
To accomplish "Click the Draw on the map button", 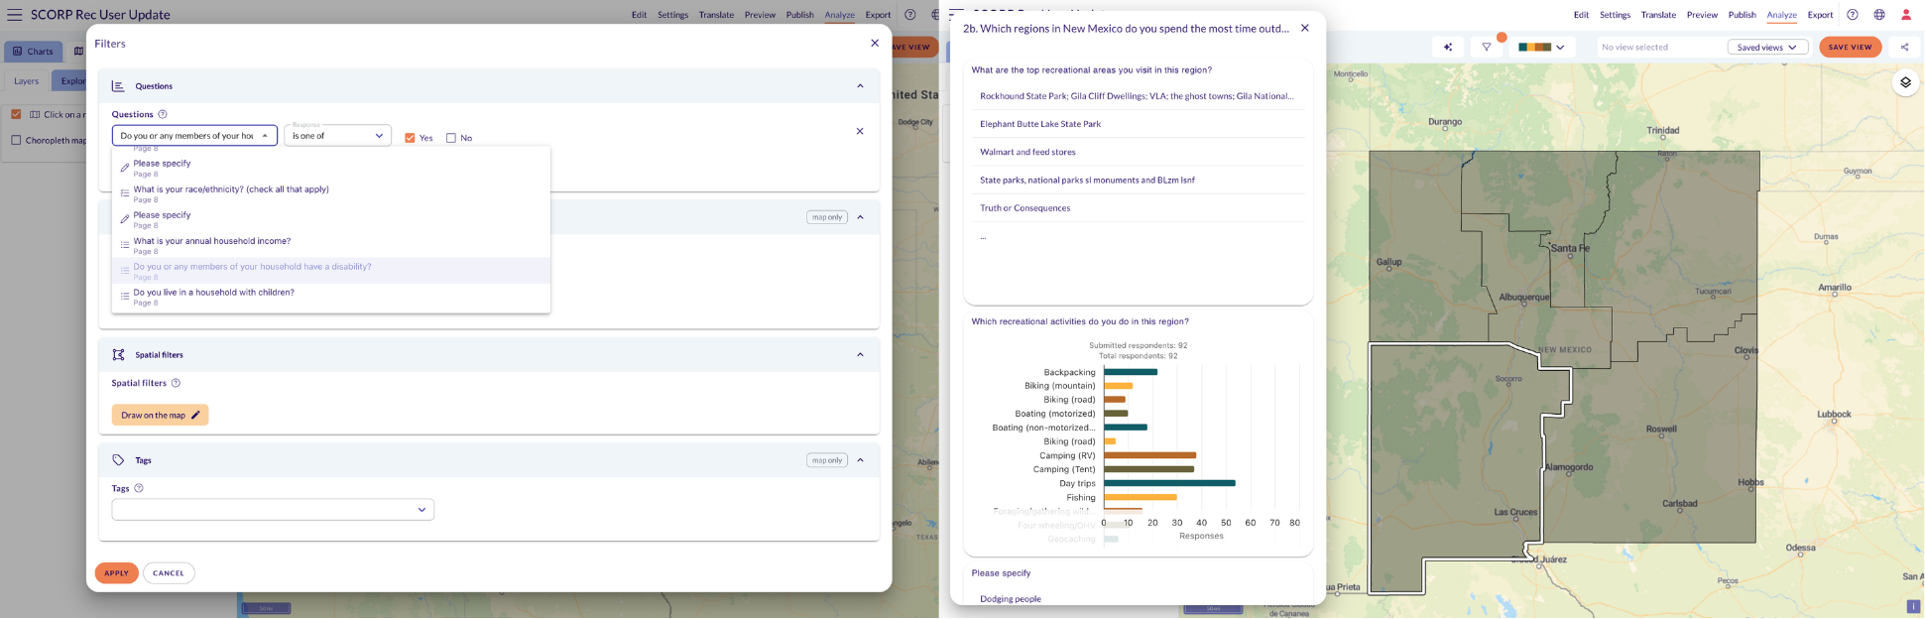I will 161,415.
